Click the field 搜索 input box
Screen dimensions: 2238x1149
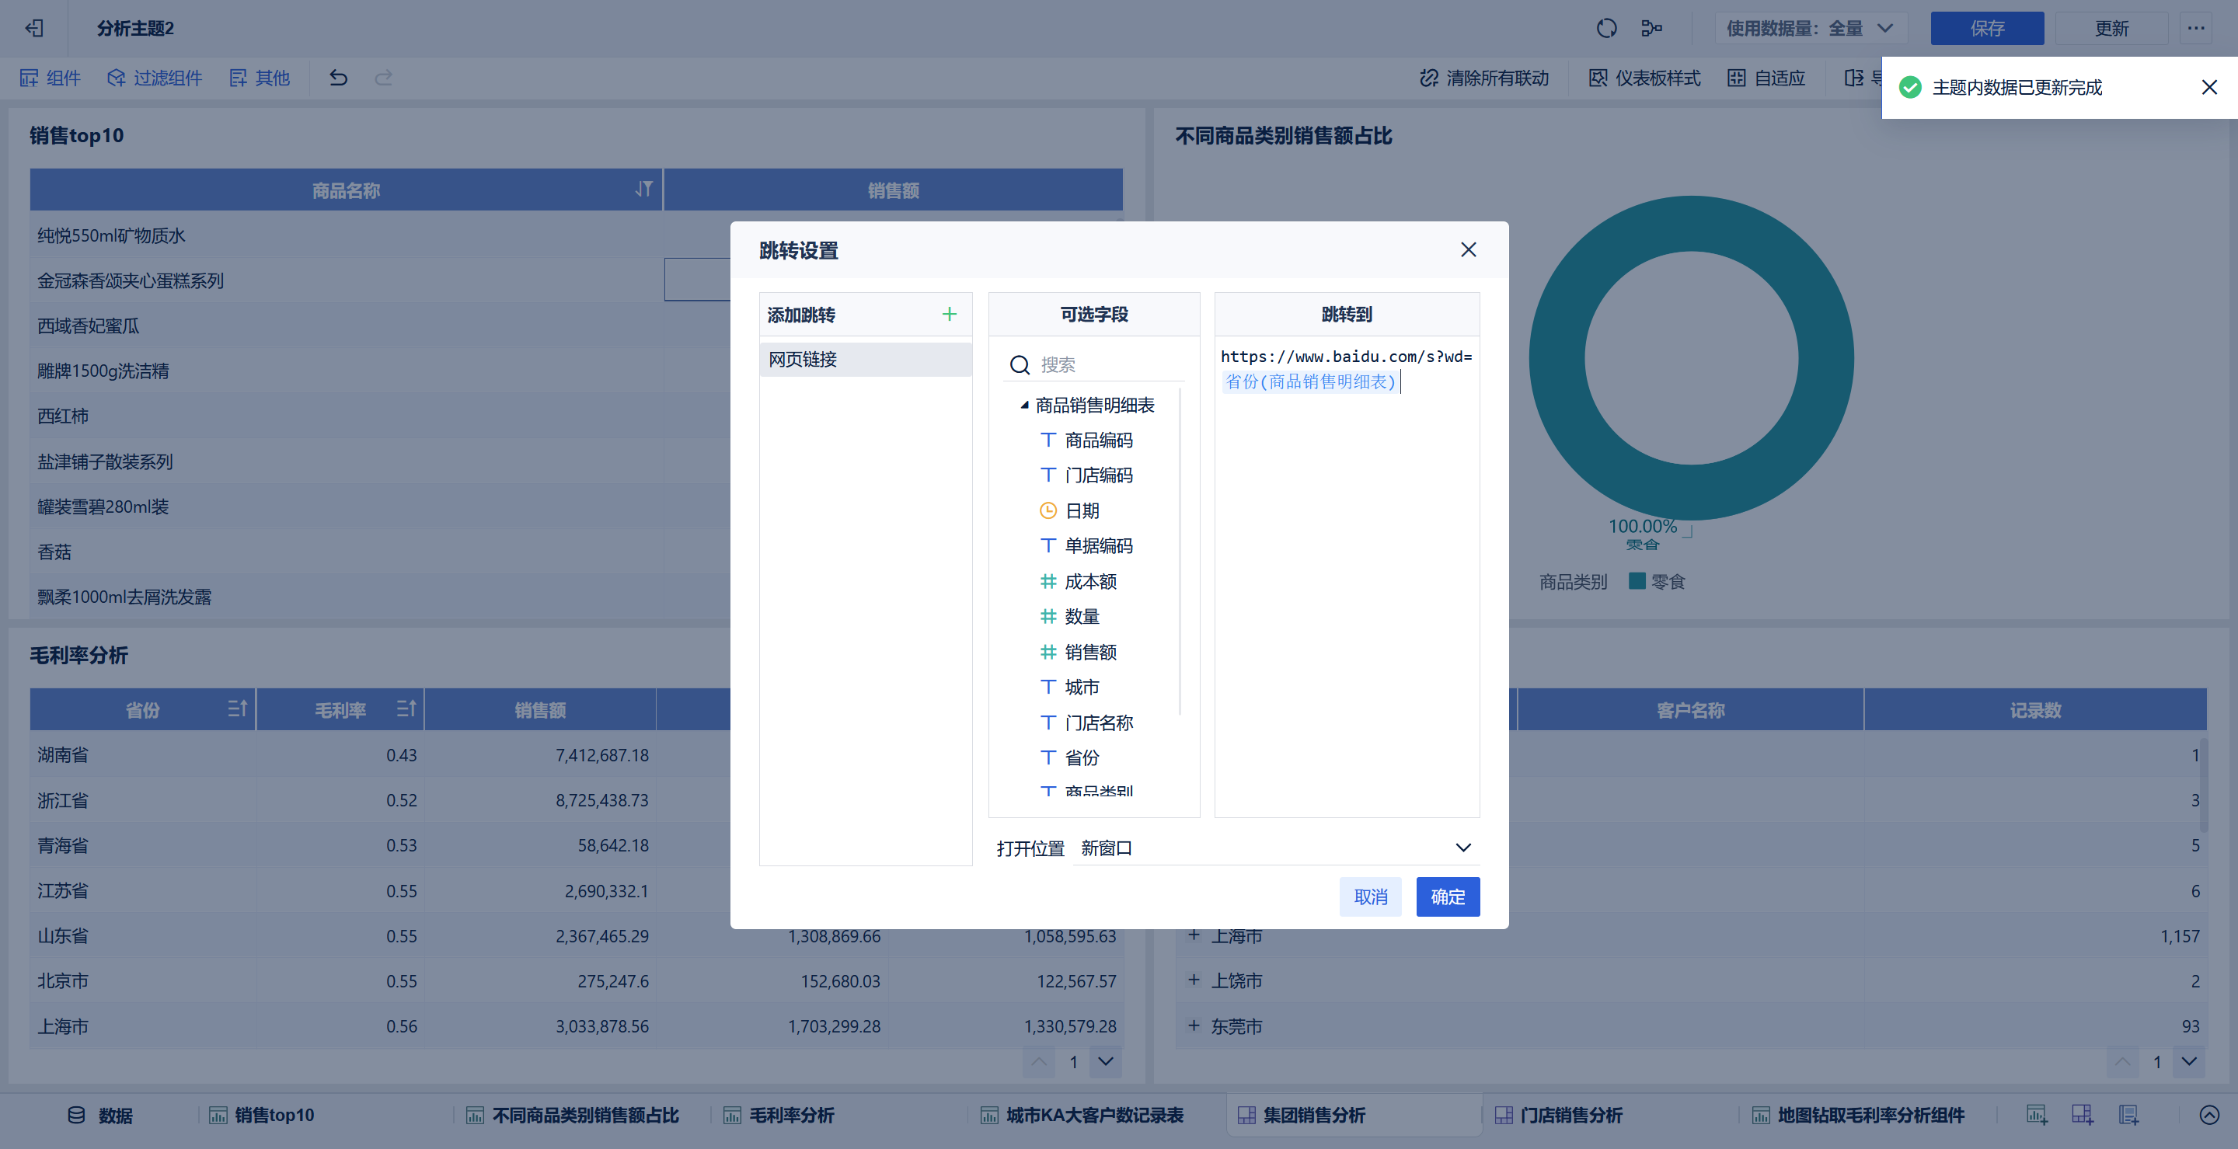pos(1103,365)
